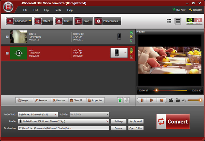The image size is (205, 141).
Task: Adjust the volume slider
Action: point(194,100)
